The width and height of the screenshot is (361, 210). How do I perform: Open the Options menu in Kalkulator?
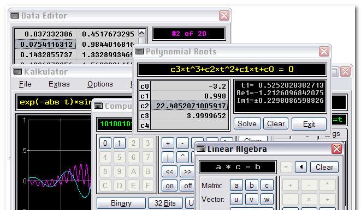[x=100, y=84]
